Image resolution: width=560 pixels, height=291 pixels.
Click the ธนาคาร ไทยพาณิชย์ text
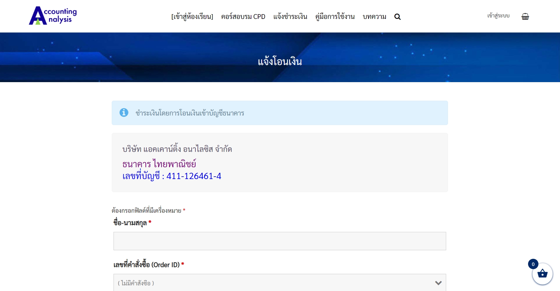[x=159, y=163]
